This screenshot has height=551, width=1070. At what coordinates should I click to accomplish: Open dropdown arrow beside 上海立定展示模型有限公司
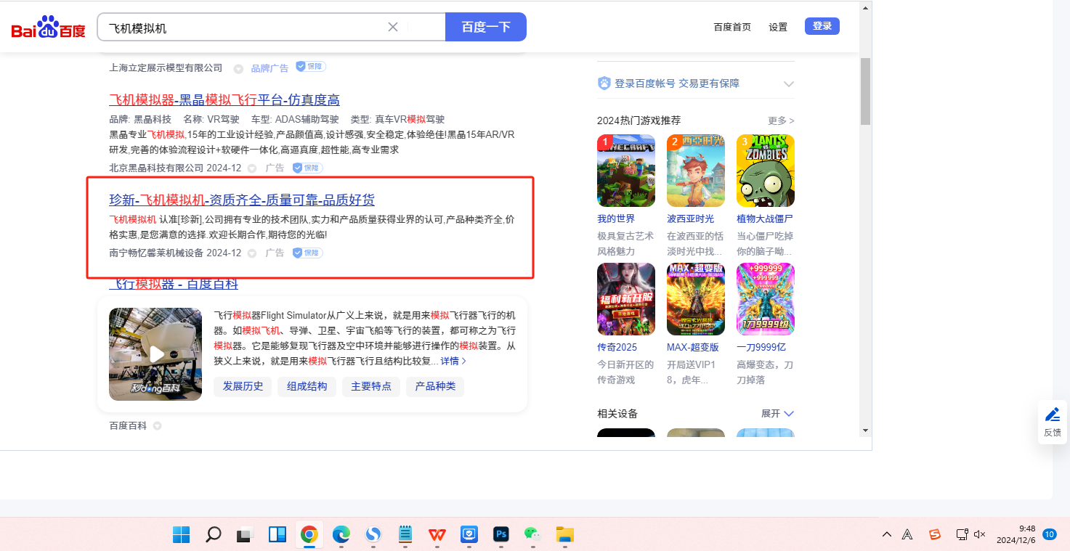tap(238, 68)
